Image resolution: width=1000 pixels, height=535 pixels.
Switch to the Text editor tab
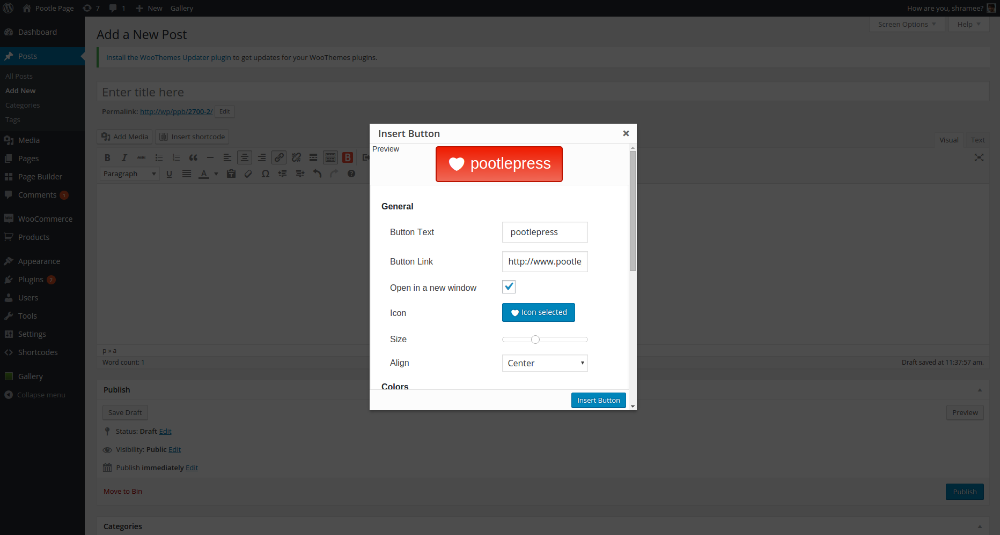pos(977,140)
